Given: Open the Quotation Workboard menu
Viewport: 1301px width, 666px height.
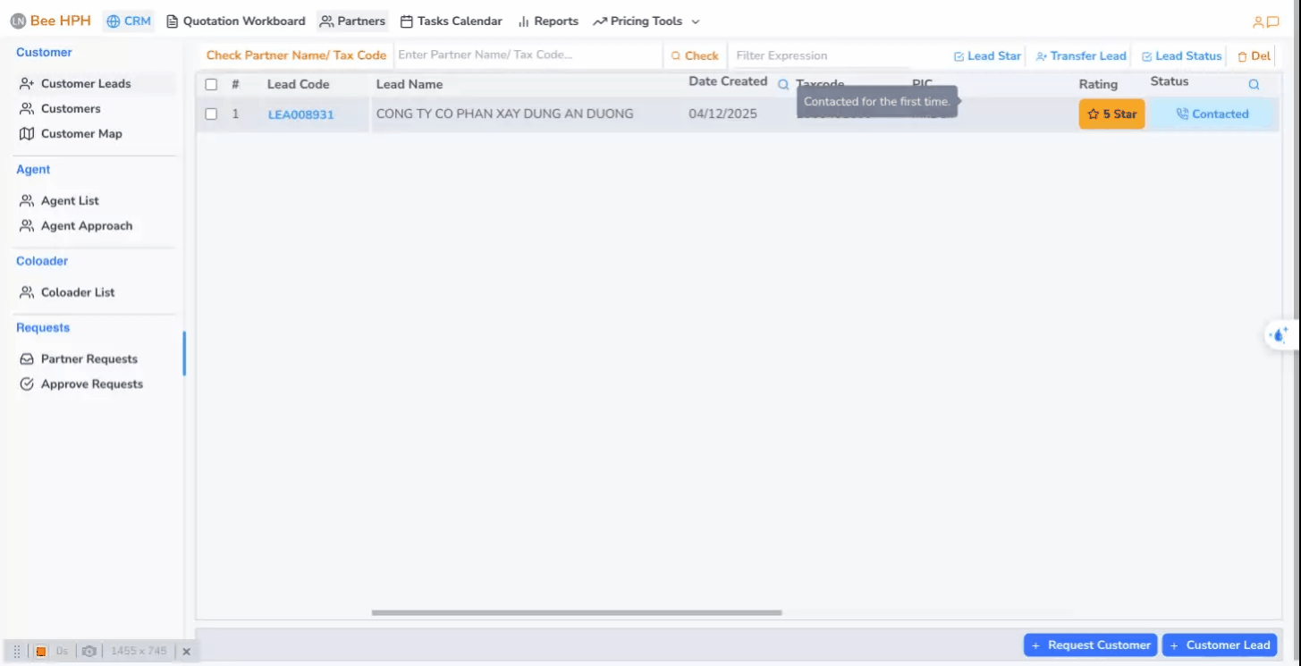Looking at the screenshot, I should tap(235, 21).
